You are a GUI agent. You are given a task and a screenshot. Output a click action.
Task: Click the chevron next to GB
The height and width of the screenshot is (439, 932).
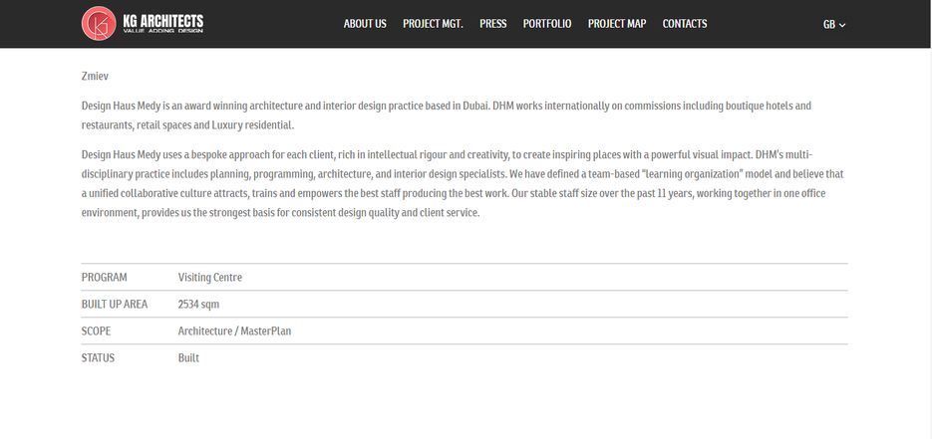pyautogui.click(x=842, y=25)
